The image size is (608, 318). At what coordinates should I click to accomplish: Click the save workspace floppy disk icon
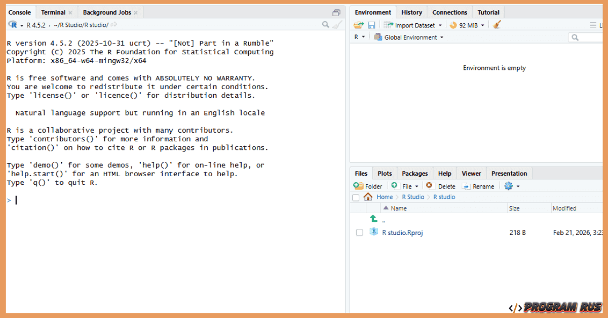371,25
